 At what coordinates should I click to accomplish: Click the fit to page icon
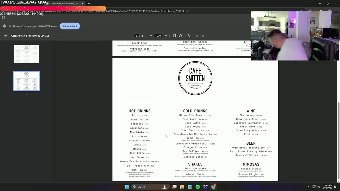(174, 36)
